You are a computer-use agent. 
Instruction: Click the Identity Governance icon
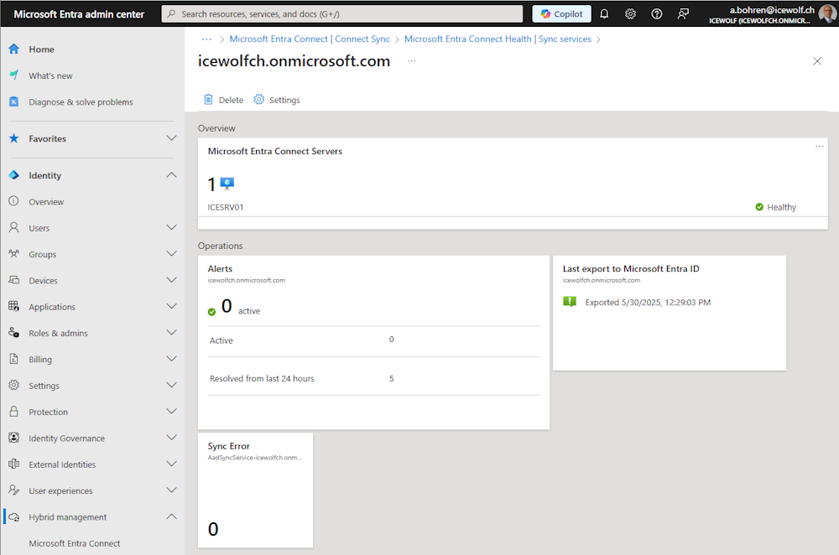click(14, 438)
